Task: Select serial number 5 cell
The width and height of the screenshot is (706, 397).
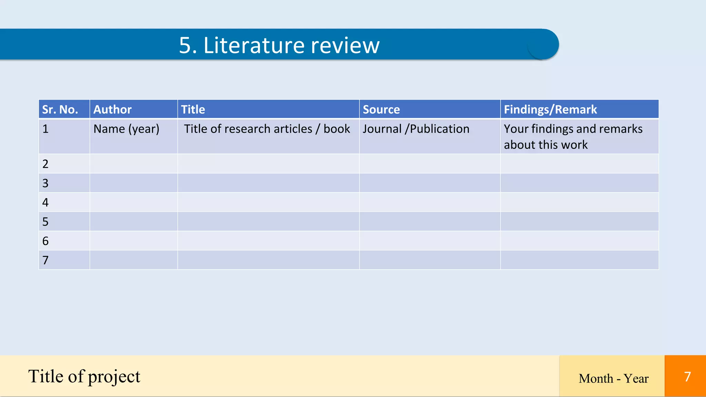Action: click(64, 221)
